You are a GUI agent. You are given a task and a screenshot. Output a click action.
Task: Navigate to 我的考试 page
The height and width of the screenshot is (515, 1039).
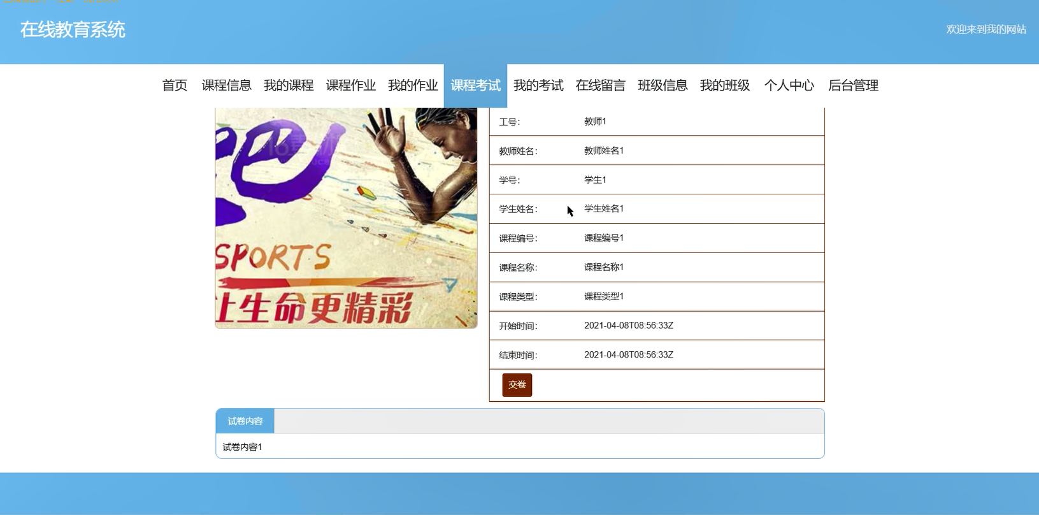[538, 85]
